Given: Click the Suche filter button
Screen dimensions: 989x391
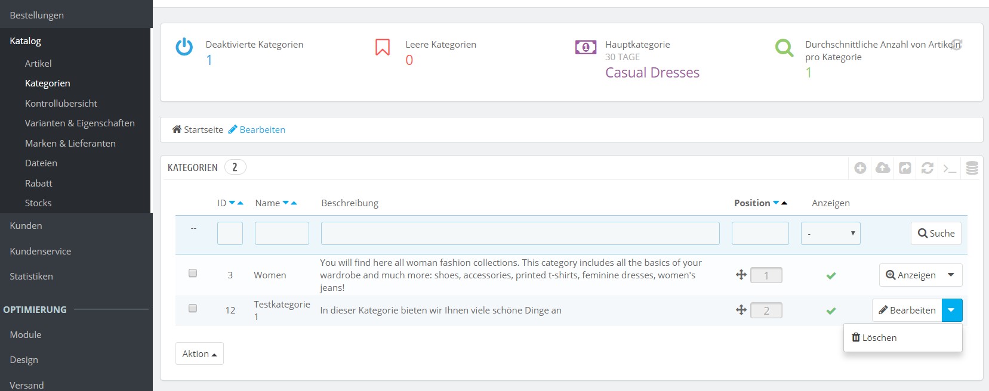Looking at the screenshot, I should coord(936,233).
